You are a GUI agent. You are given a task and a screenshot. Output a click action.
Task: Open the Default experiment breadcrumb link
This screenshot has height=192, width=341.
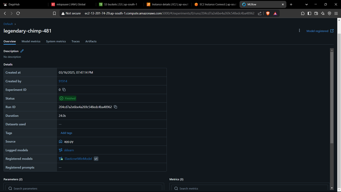(x=8, y=24)
